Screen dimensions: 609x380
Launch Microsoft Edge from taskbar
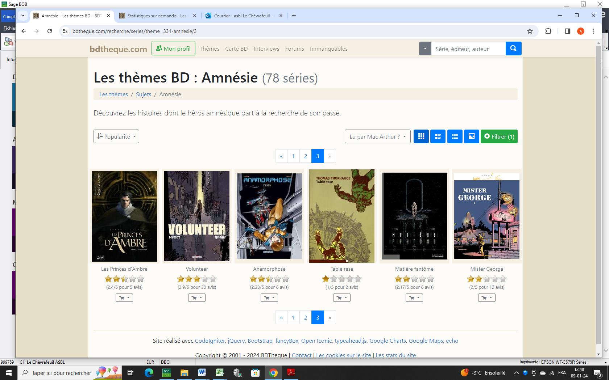(149, 373)
